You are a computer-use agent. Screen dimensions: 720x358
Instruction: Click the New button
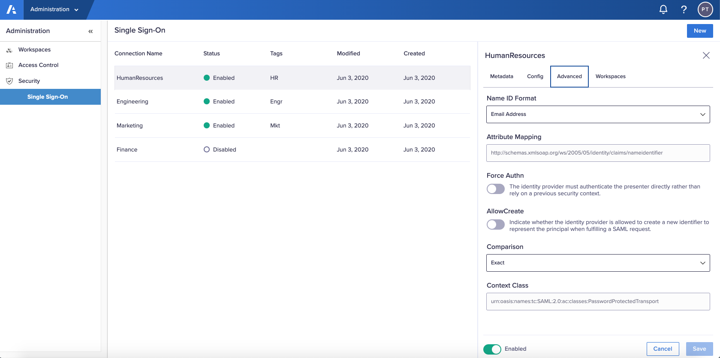pyautogui.click(x=700, y=31)
